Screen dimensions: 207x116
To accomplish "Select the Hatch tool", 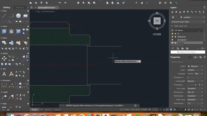I will click(4, 32).
